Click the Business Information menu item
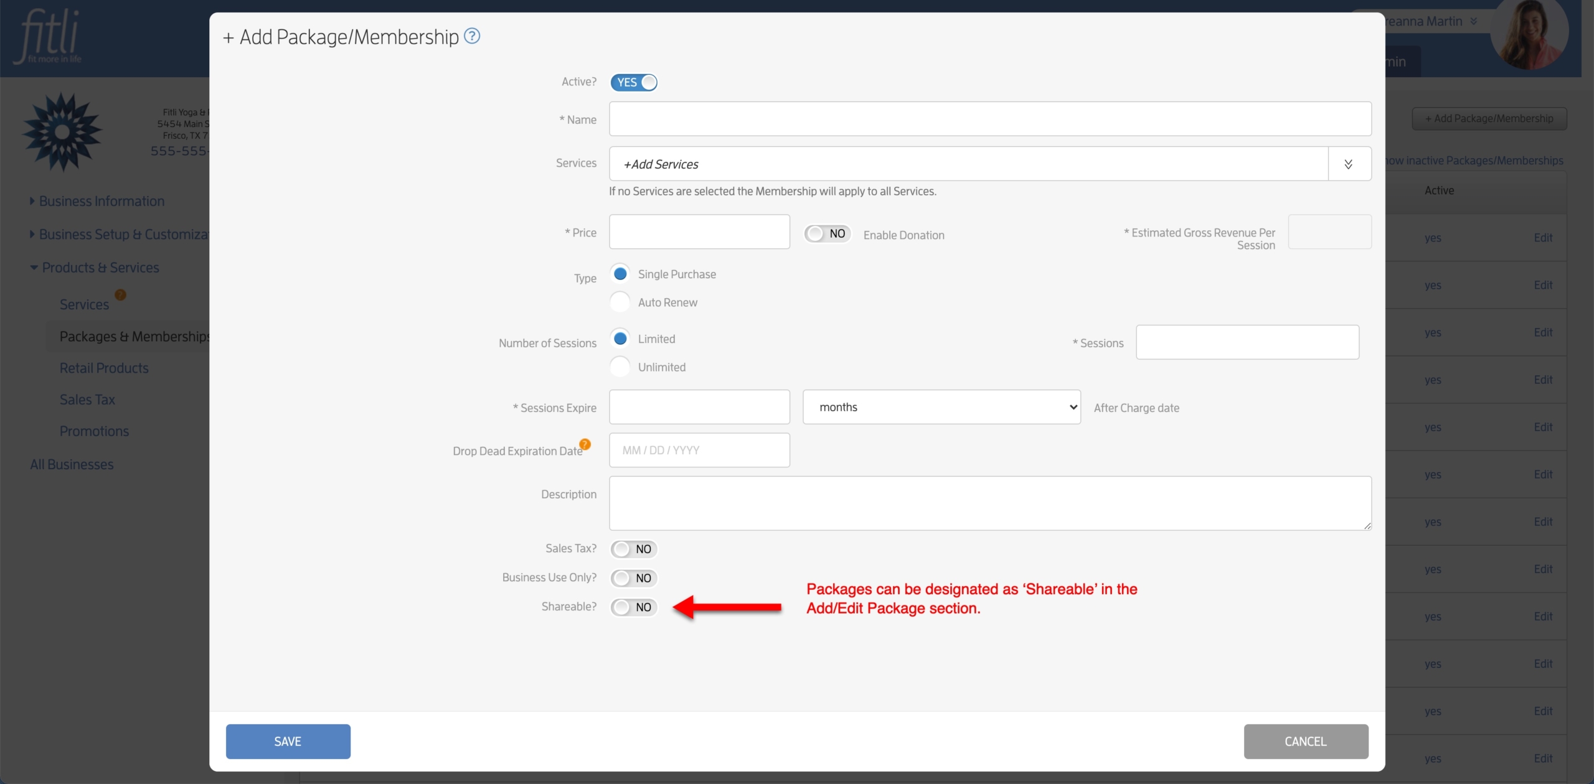 pos(101,201)
